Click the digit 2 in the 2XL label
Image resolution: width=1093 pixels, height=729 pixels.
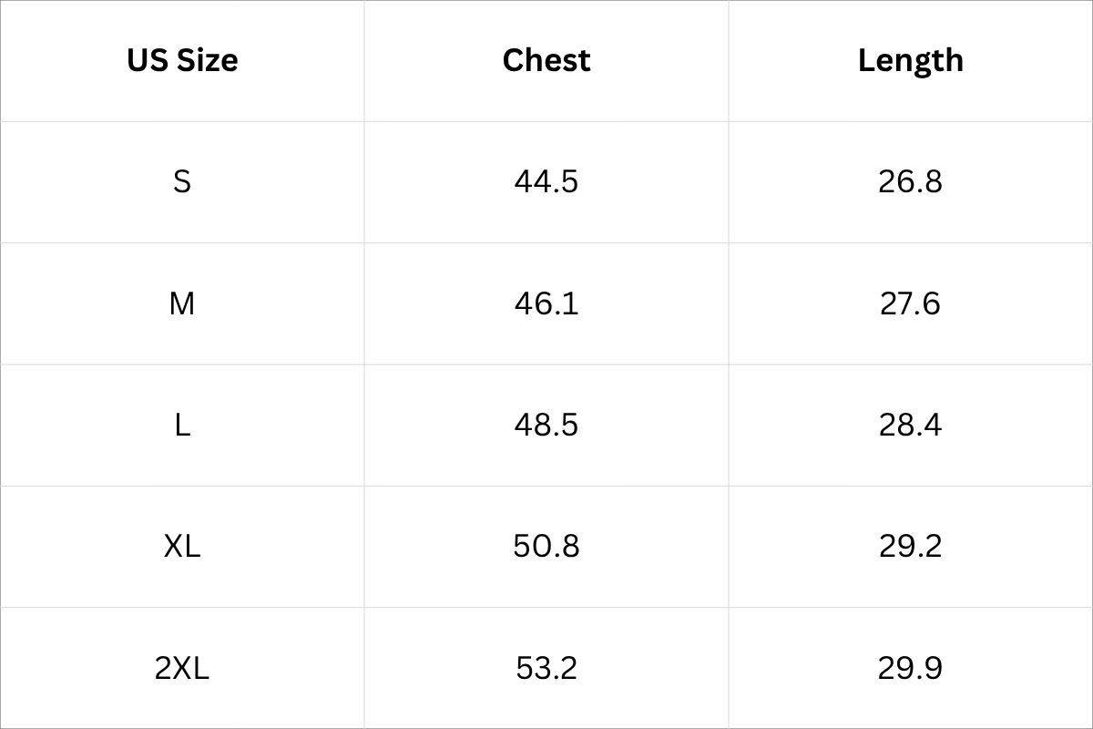point(163,668)
